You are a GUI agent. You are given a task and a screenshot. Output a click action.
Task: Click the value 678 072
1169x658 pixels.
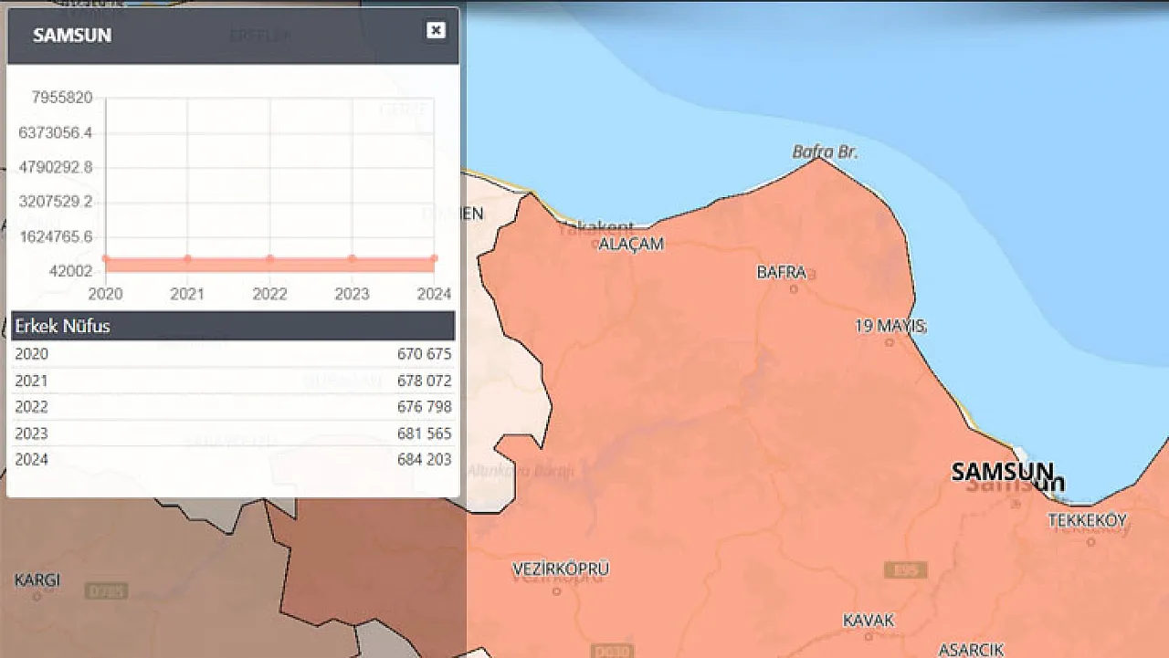click(424, 381)
